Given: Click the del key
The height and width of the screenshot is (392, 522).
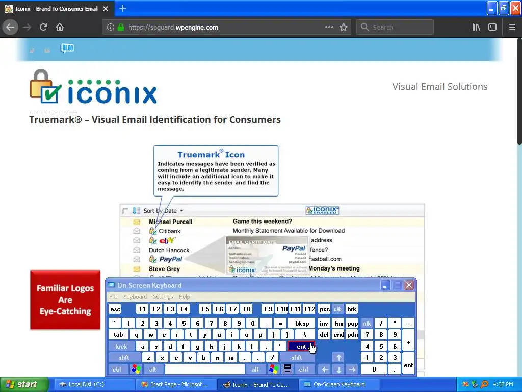Looking at the screenshot, I should 324,335.
